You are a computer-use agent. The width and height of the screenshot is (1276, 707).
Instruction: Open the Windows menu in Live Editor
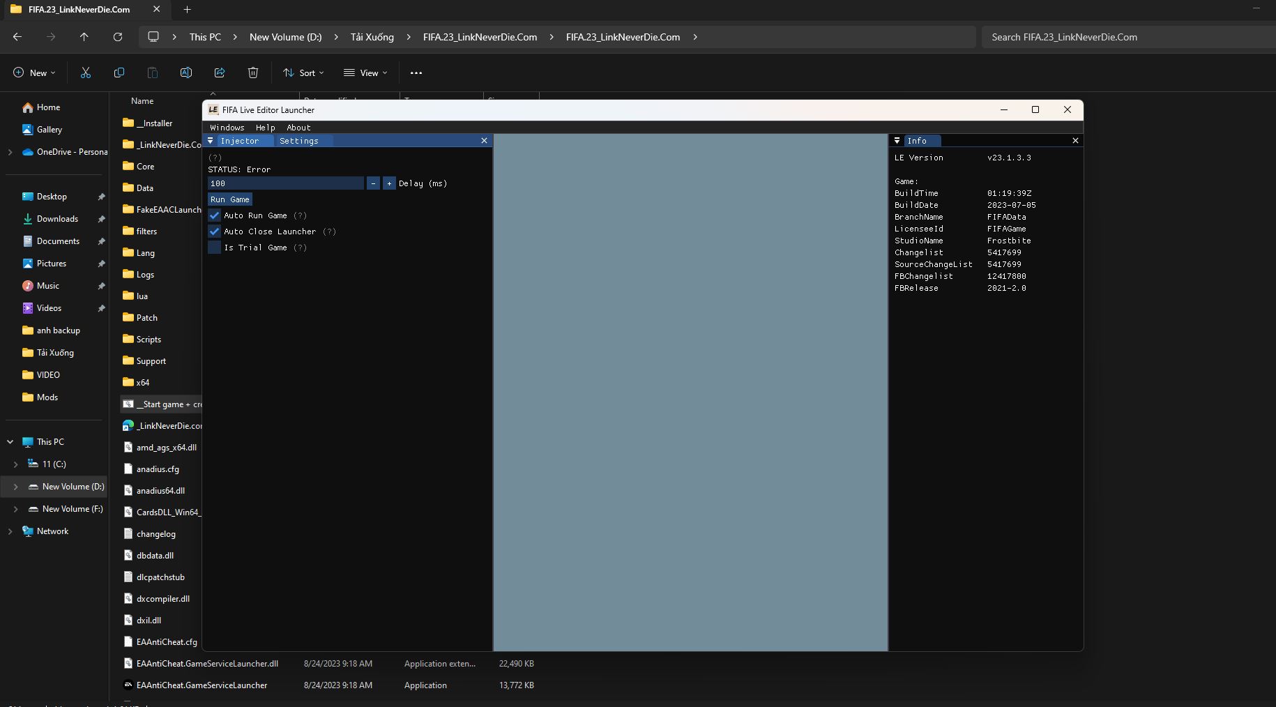point(227,128)
